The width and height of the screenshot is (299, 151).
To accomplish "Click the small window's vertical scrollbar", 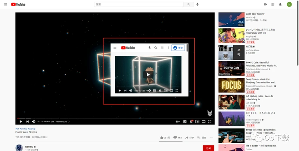I will [188, 48].
